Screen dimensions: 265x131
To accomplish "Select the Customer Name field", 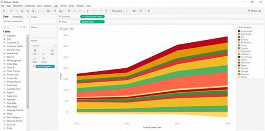I will coord(15,46).
